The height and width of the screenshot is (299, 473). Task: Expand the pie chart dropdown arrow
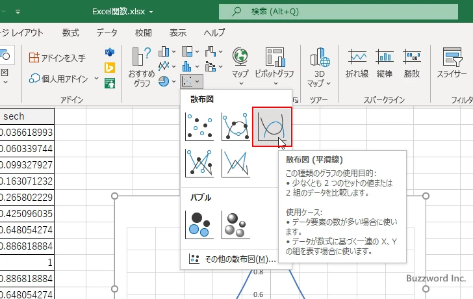click(173, 81)
